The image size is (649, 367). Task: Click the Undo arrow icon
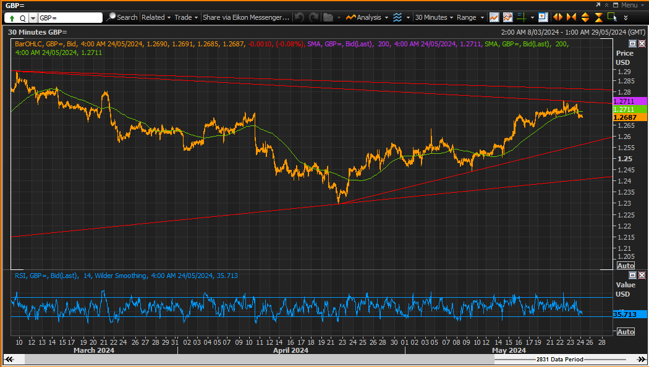point(300,17)
